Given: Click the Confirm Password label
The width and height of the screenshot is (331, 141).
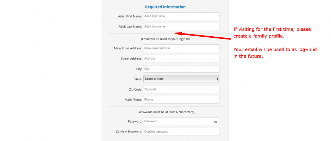Looking at the screenshot, I should [129, 132].
